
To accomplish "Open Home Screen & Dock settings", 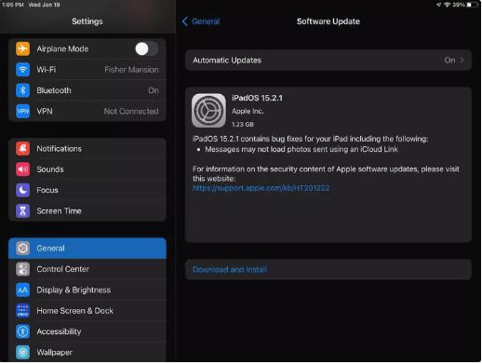I will pos(87,311).
